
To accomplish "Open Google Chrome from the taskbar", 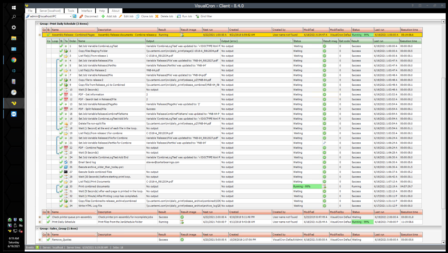I will (x=14, y=60).
